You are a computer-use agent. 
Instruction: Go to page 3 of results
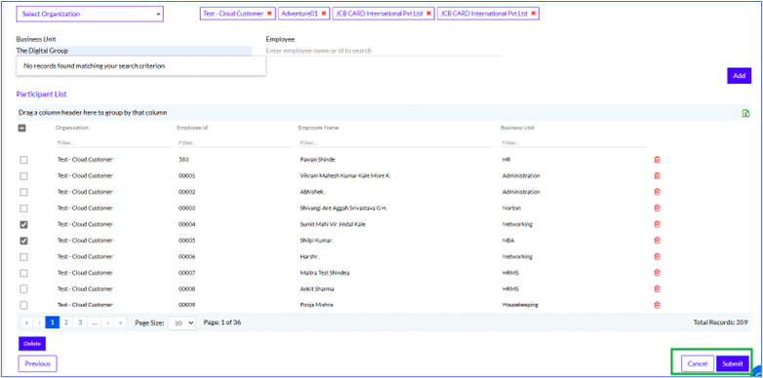click(80, 322)
